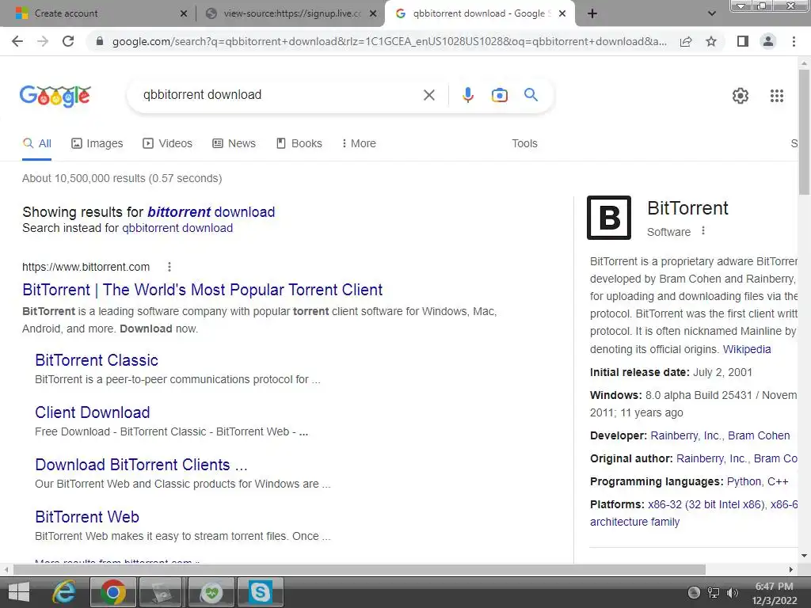Close the Create account tab
The height and width of the screenshot is (608, 811).
point(184,14)
